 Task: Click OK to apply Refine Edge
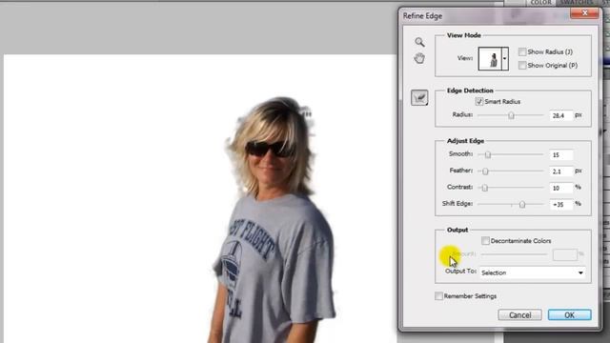pyautogui.click(x=570, y=315)
